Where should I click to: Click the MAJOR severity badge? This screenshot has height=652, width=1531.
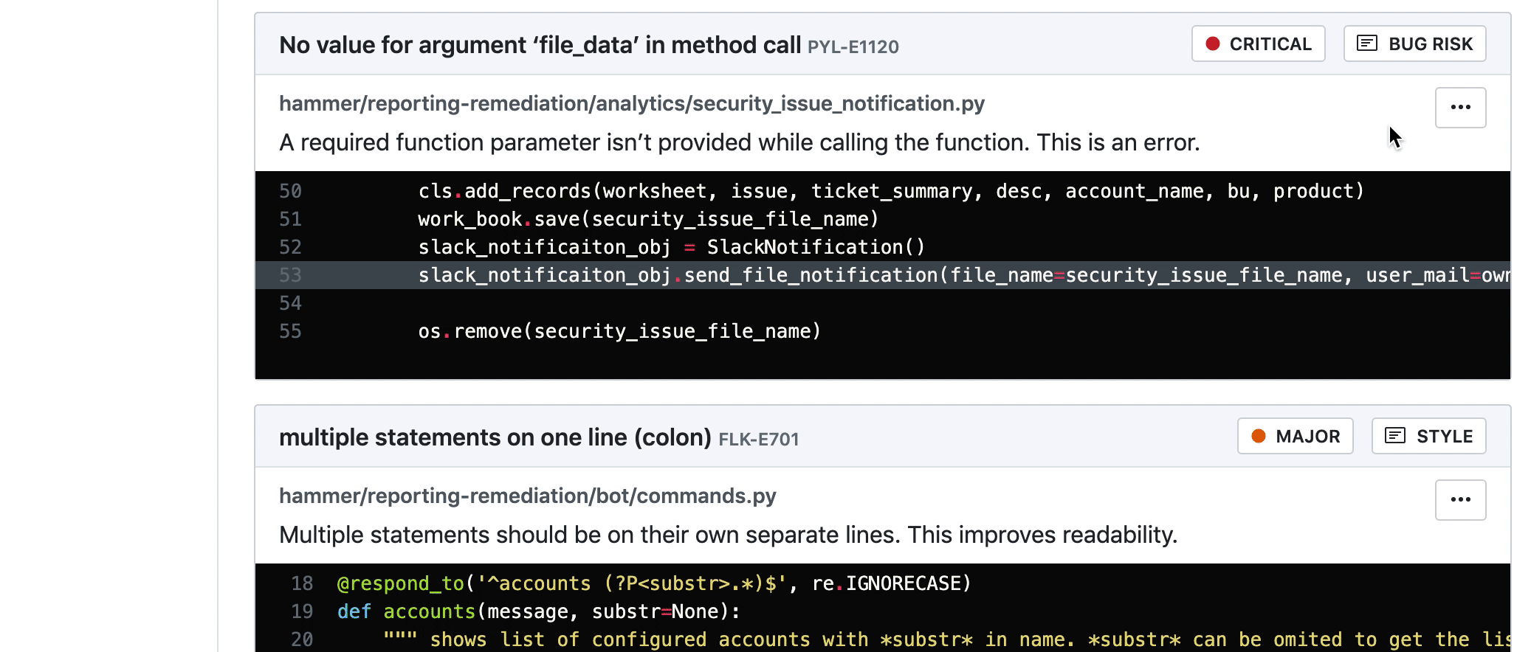(1294, 436)
